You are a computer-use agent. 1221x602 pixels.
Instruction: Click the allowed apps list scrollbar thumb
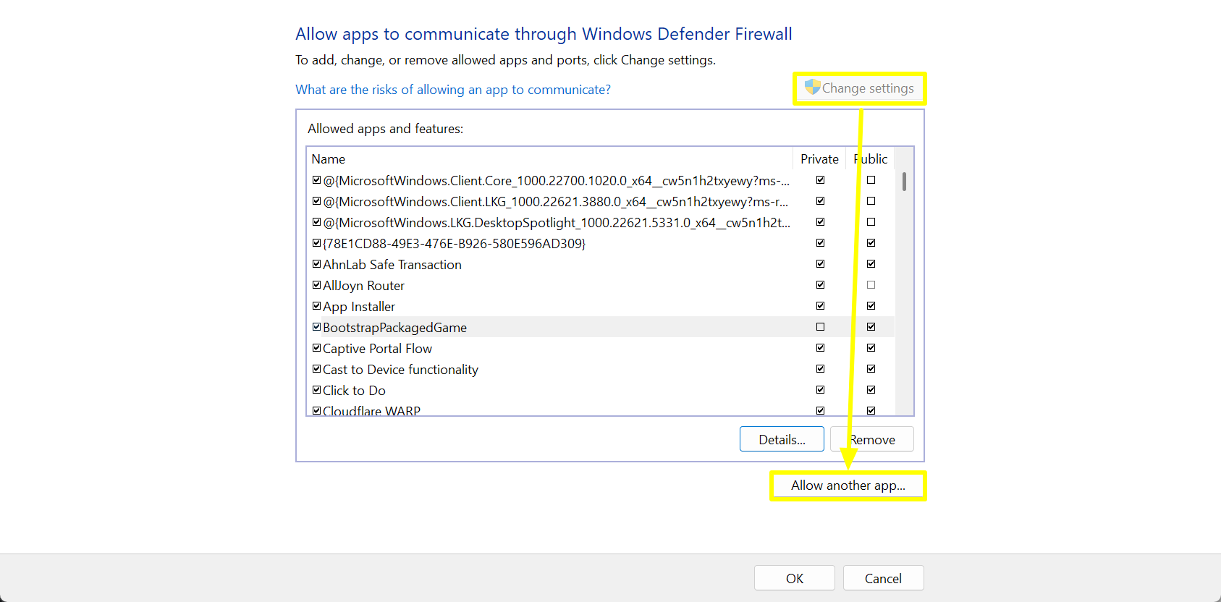coord(904,182)
